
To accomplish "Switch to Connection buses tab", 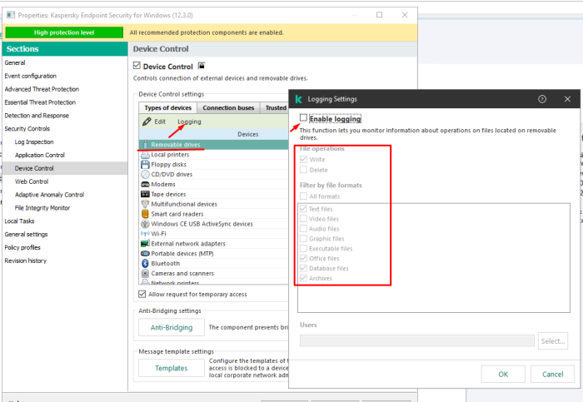I will (x=228, y=107).
